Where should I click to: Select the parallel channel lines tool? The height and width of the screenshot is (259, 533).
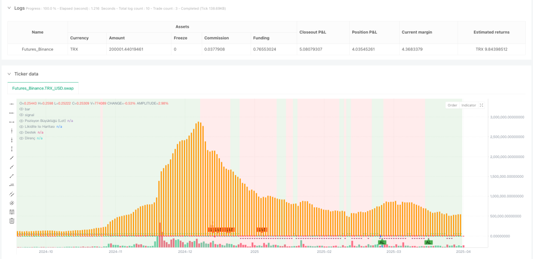click(12, 194)
